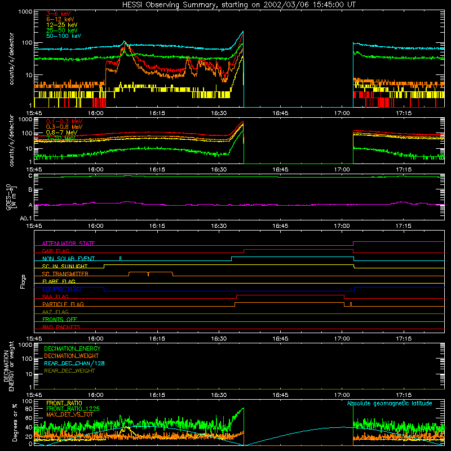Click the REAR_DEC_WEIGHT legend label
The height and width of the screenshot is (451, 451).
point(69,371)
